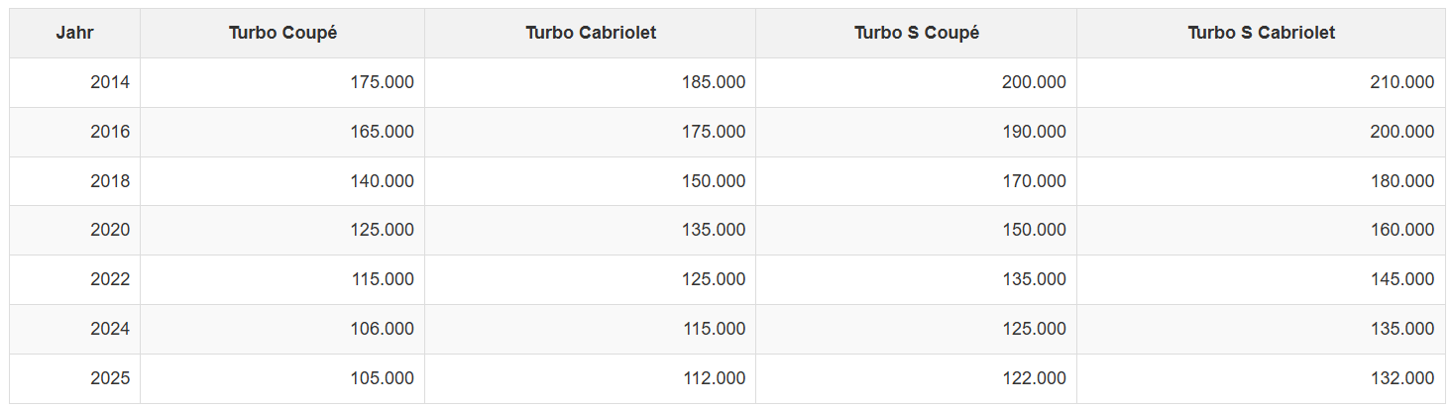Click the 2024 year cell

tap(110, 329)
